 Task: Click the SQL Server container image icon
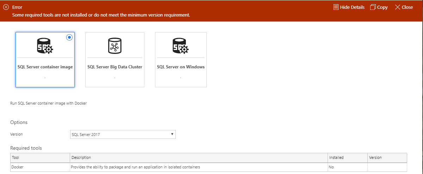[45, 46]
